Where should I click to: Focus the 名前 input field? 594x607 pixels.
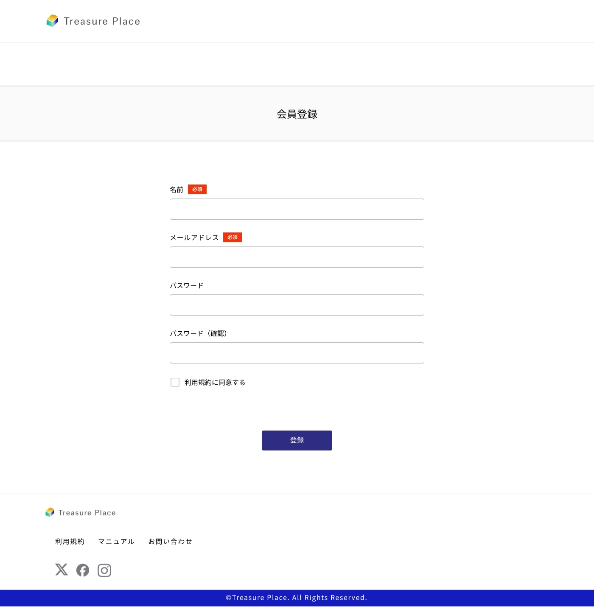point(297,209)
